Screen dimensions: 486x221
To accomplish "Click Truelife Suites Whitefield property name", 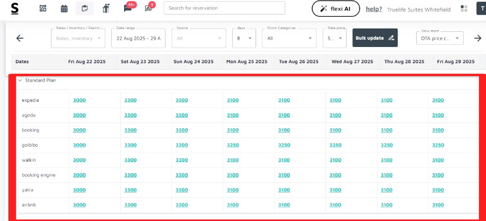I will (419, 10).
